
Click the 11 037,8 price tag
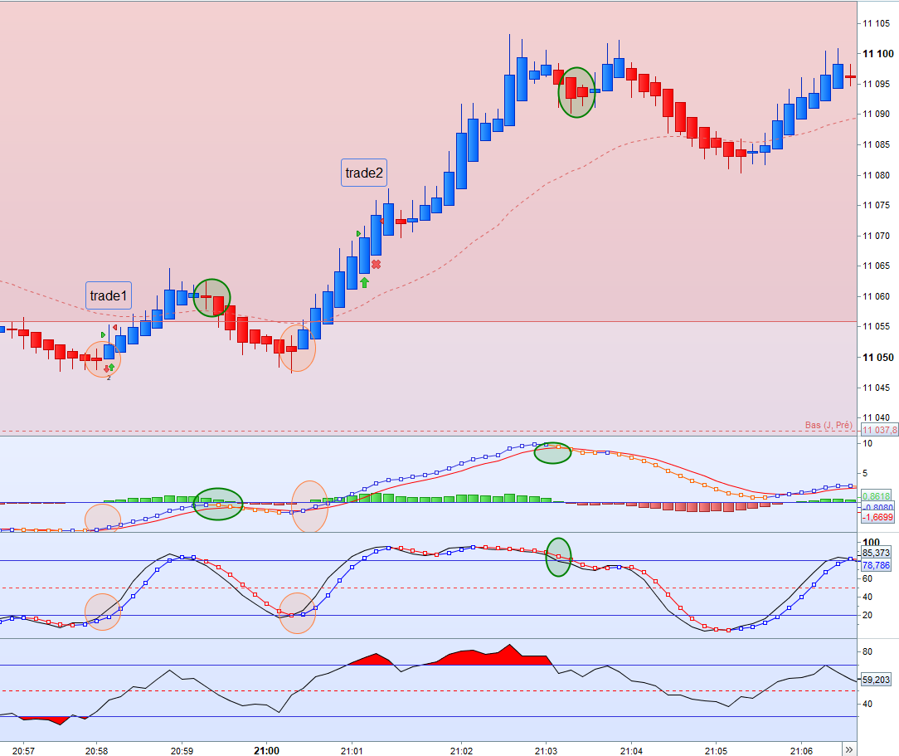click(x=879, y=430)
